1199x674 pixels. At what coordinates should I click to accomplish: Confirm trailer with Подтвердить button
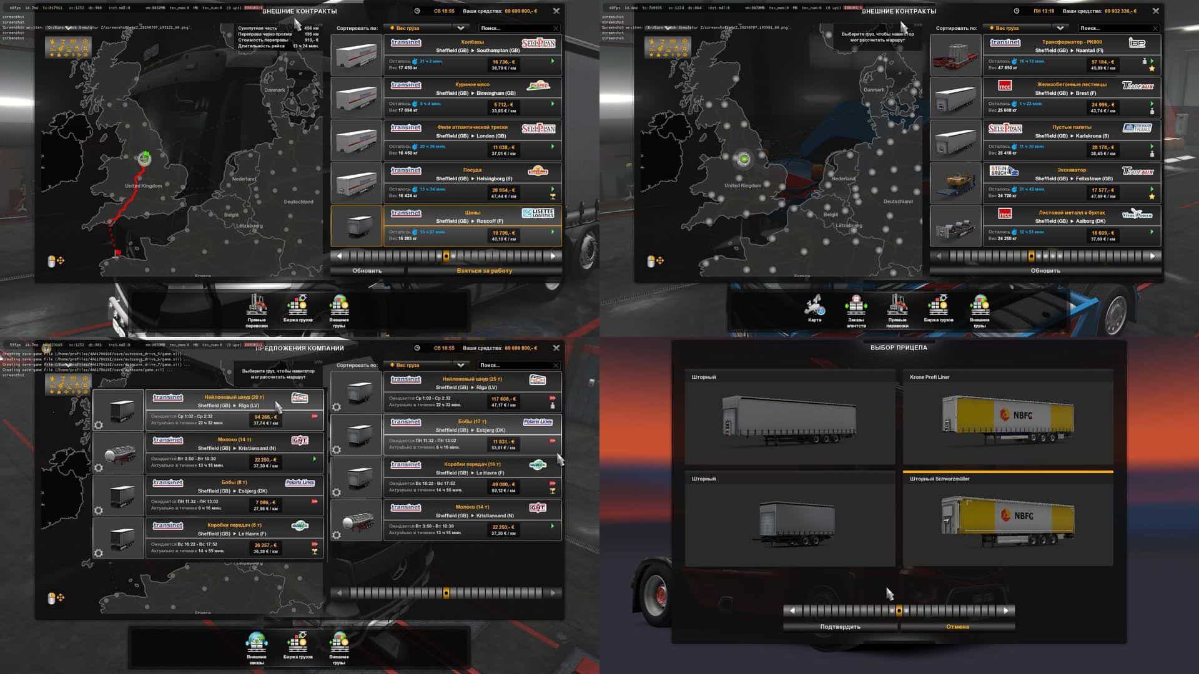click(x=840, y=627)
